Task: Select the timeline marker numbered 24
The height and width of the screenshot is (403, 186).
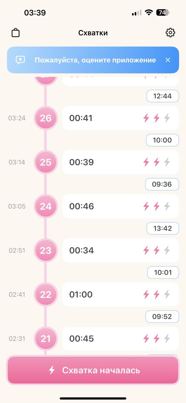Action: (46, 206)
